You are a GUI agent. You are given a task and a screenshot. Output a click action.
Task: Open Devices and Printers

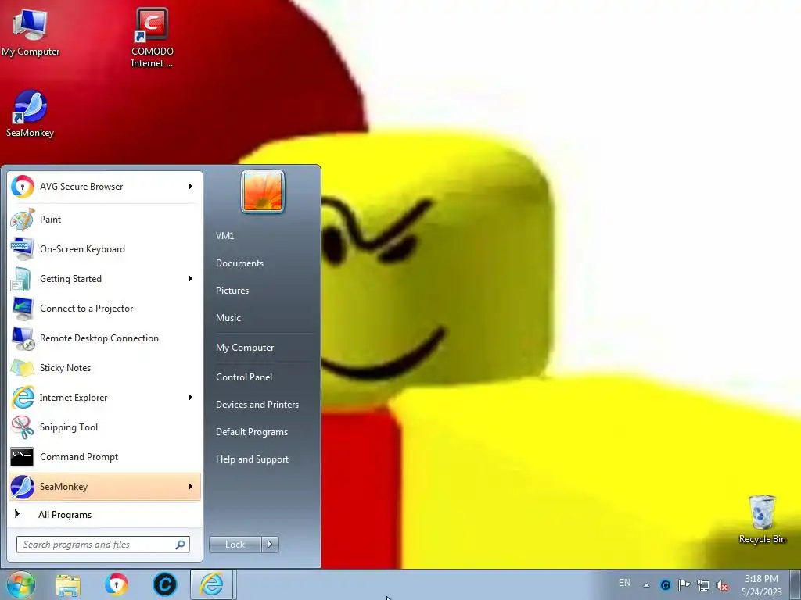pos(257,405)
